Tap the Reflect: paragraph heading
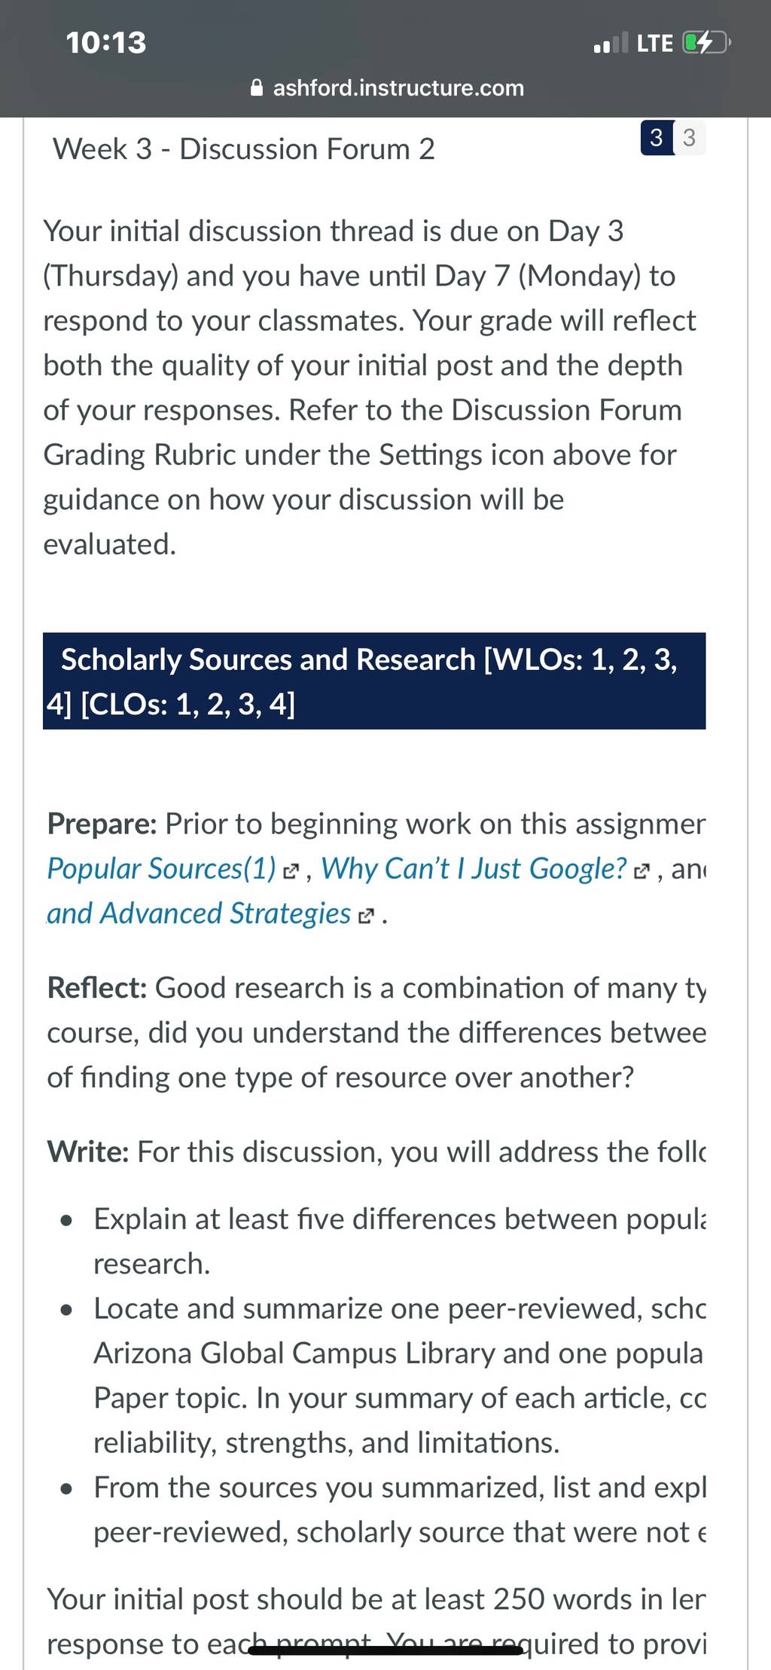The height and width of the screenshot is (1670, 771). tap(97, 988)
